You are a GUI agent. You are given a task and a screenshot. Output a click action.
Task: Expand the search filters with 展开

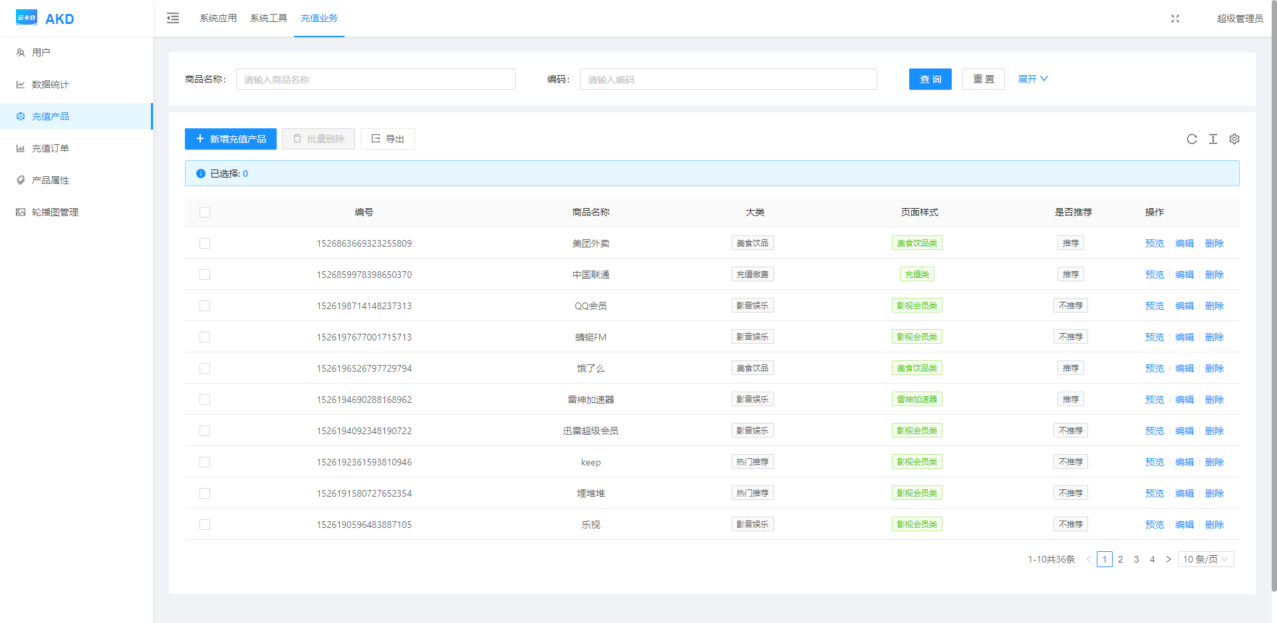[x=1032, y=79]
